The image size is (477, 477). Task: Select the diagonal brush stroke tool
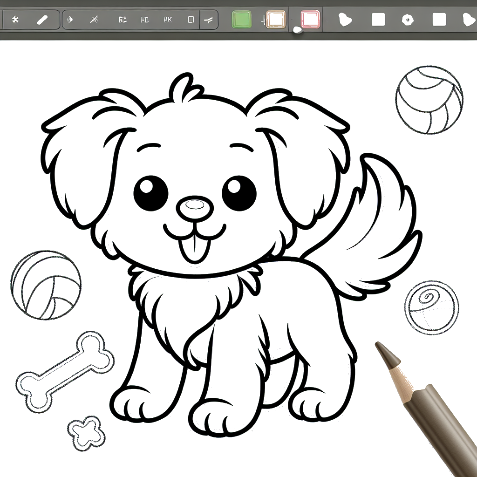click(42, 20)
